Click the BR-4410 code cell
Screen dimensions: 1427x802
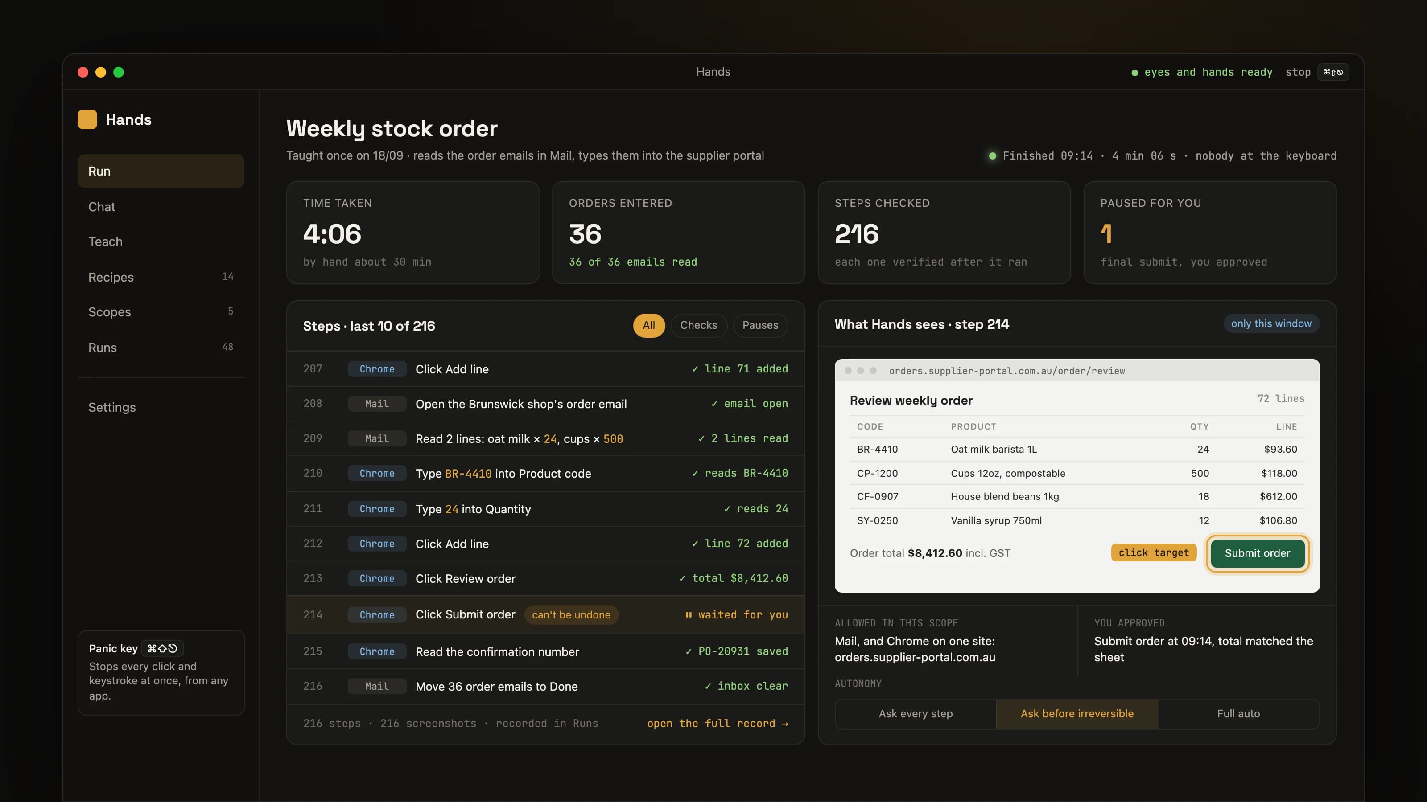tap(877, 450)
